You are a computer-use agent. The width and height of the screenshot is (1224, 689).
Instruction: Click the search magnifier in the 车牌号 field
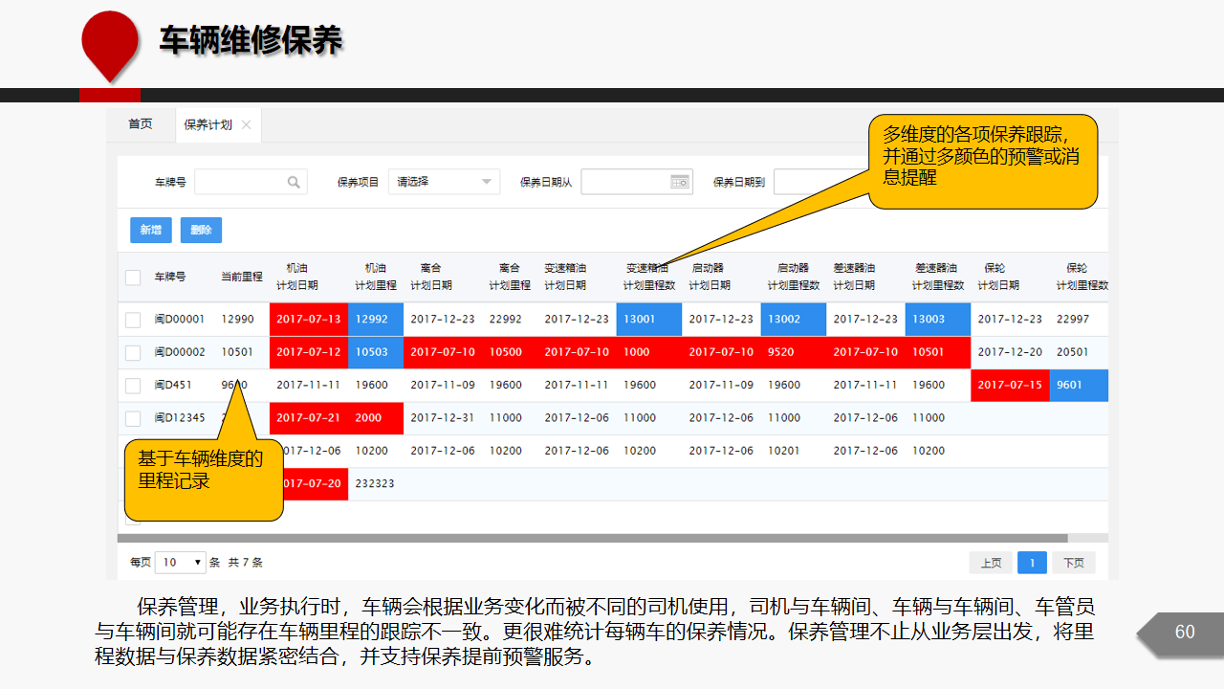[294, 182]
